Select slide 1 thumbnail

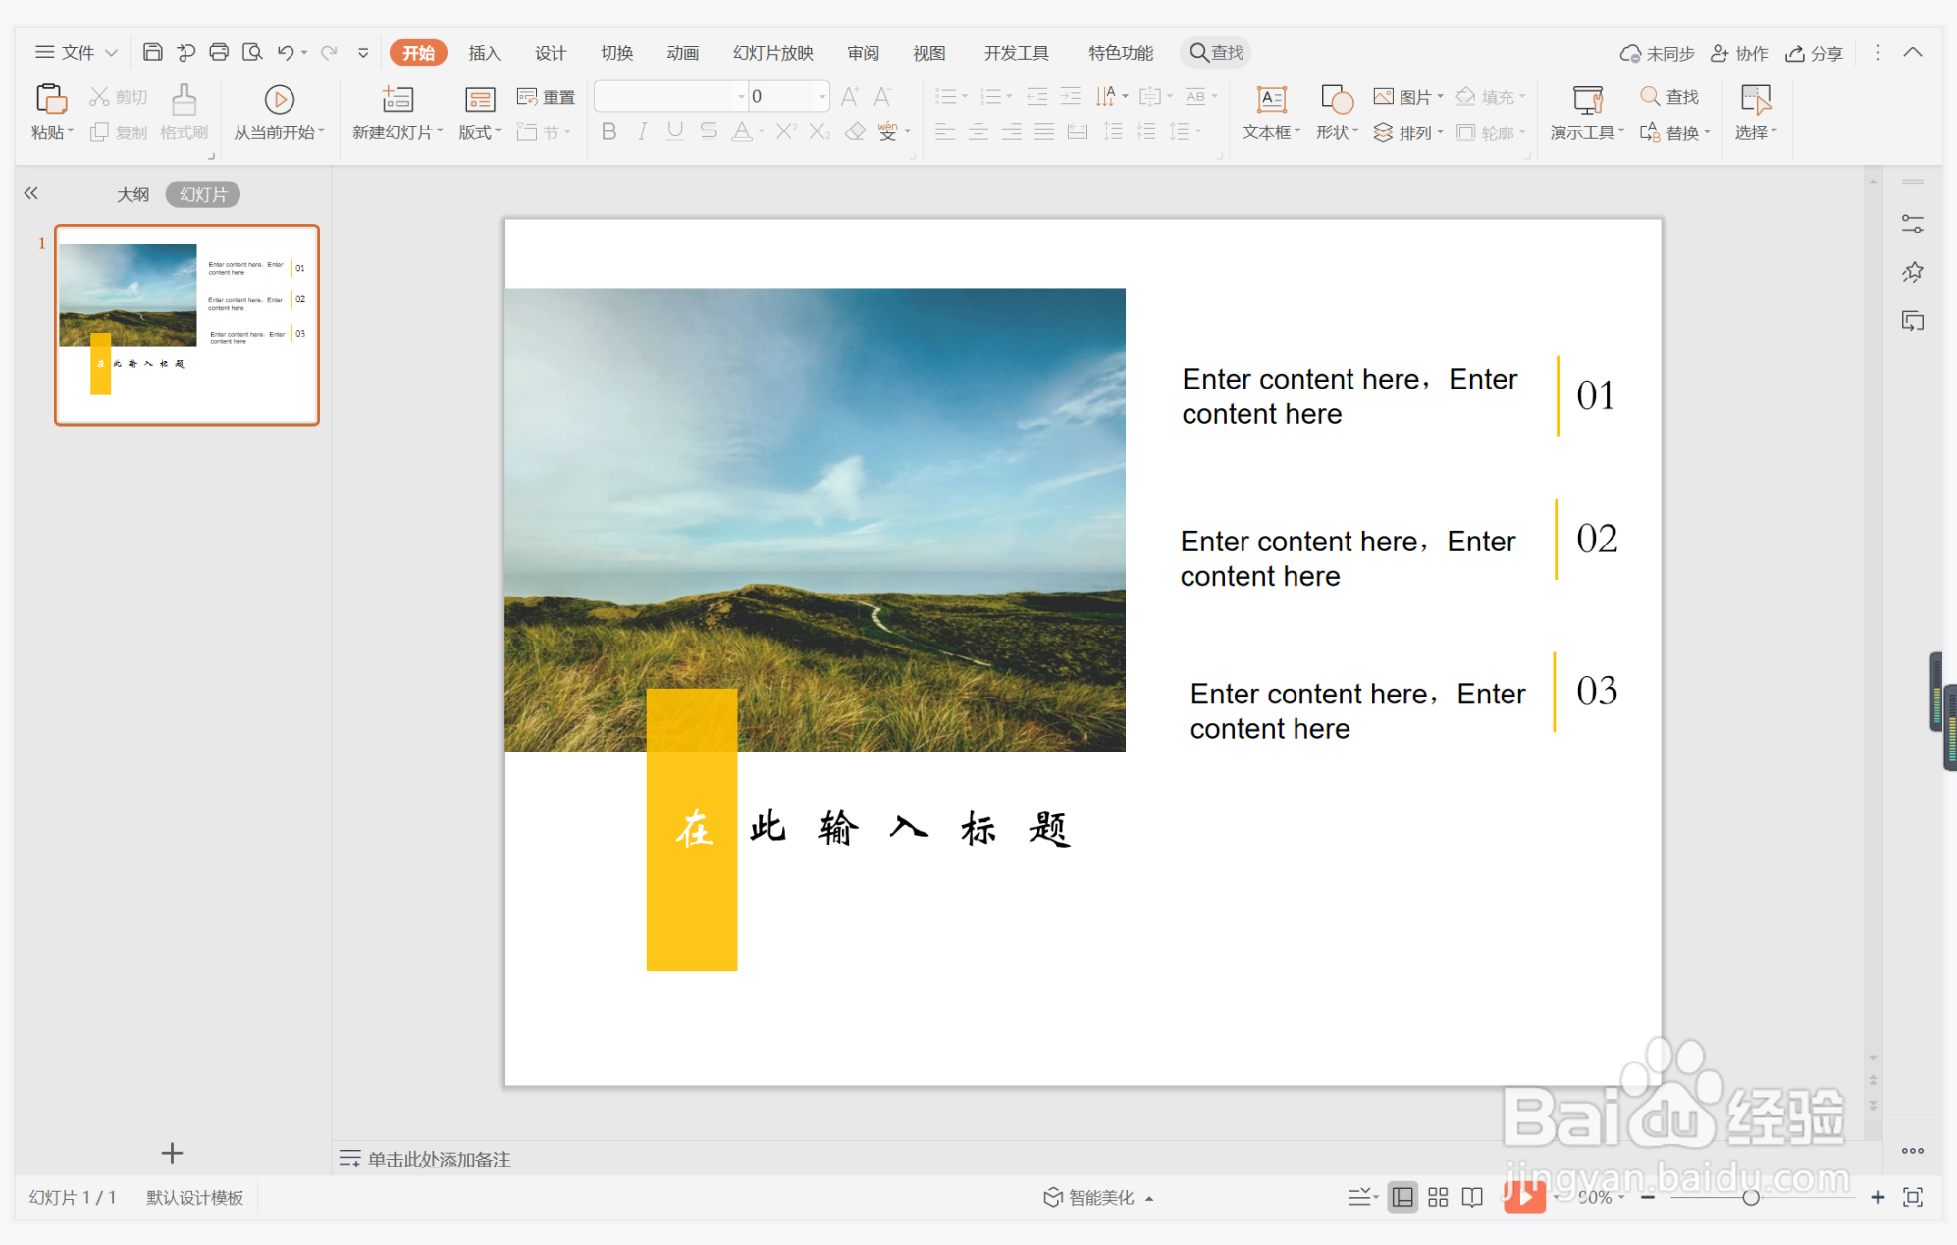[x=186, y=325]
